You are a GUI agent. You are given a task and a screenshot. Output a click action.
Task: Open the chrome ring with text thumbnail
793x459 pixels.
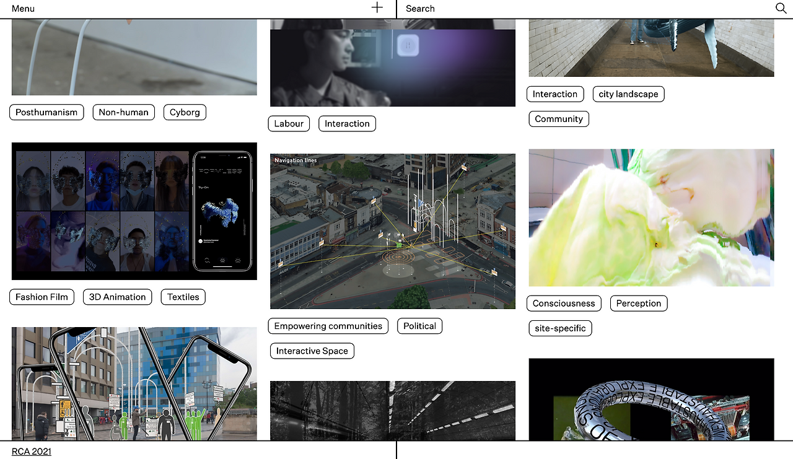(x=651, y=399)
